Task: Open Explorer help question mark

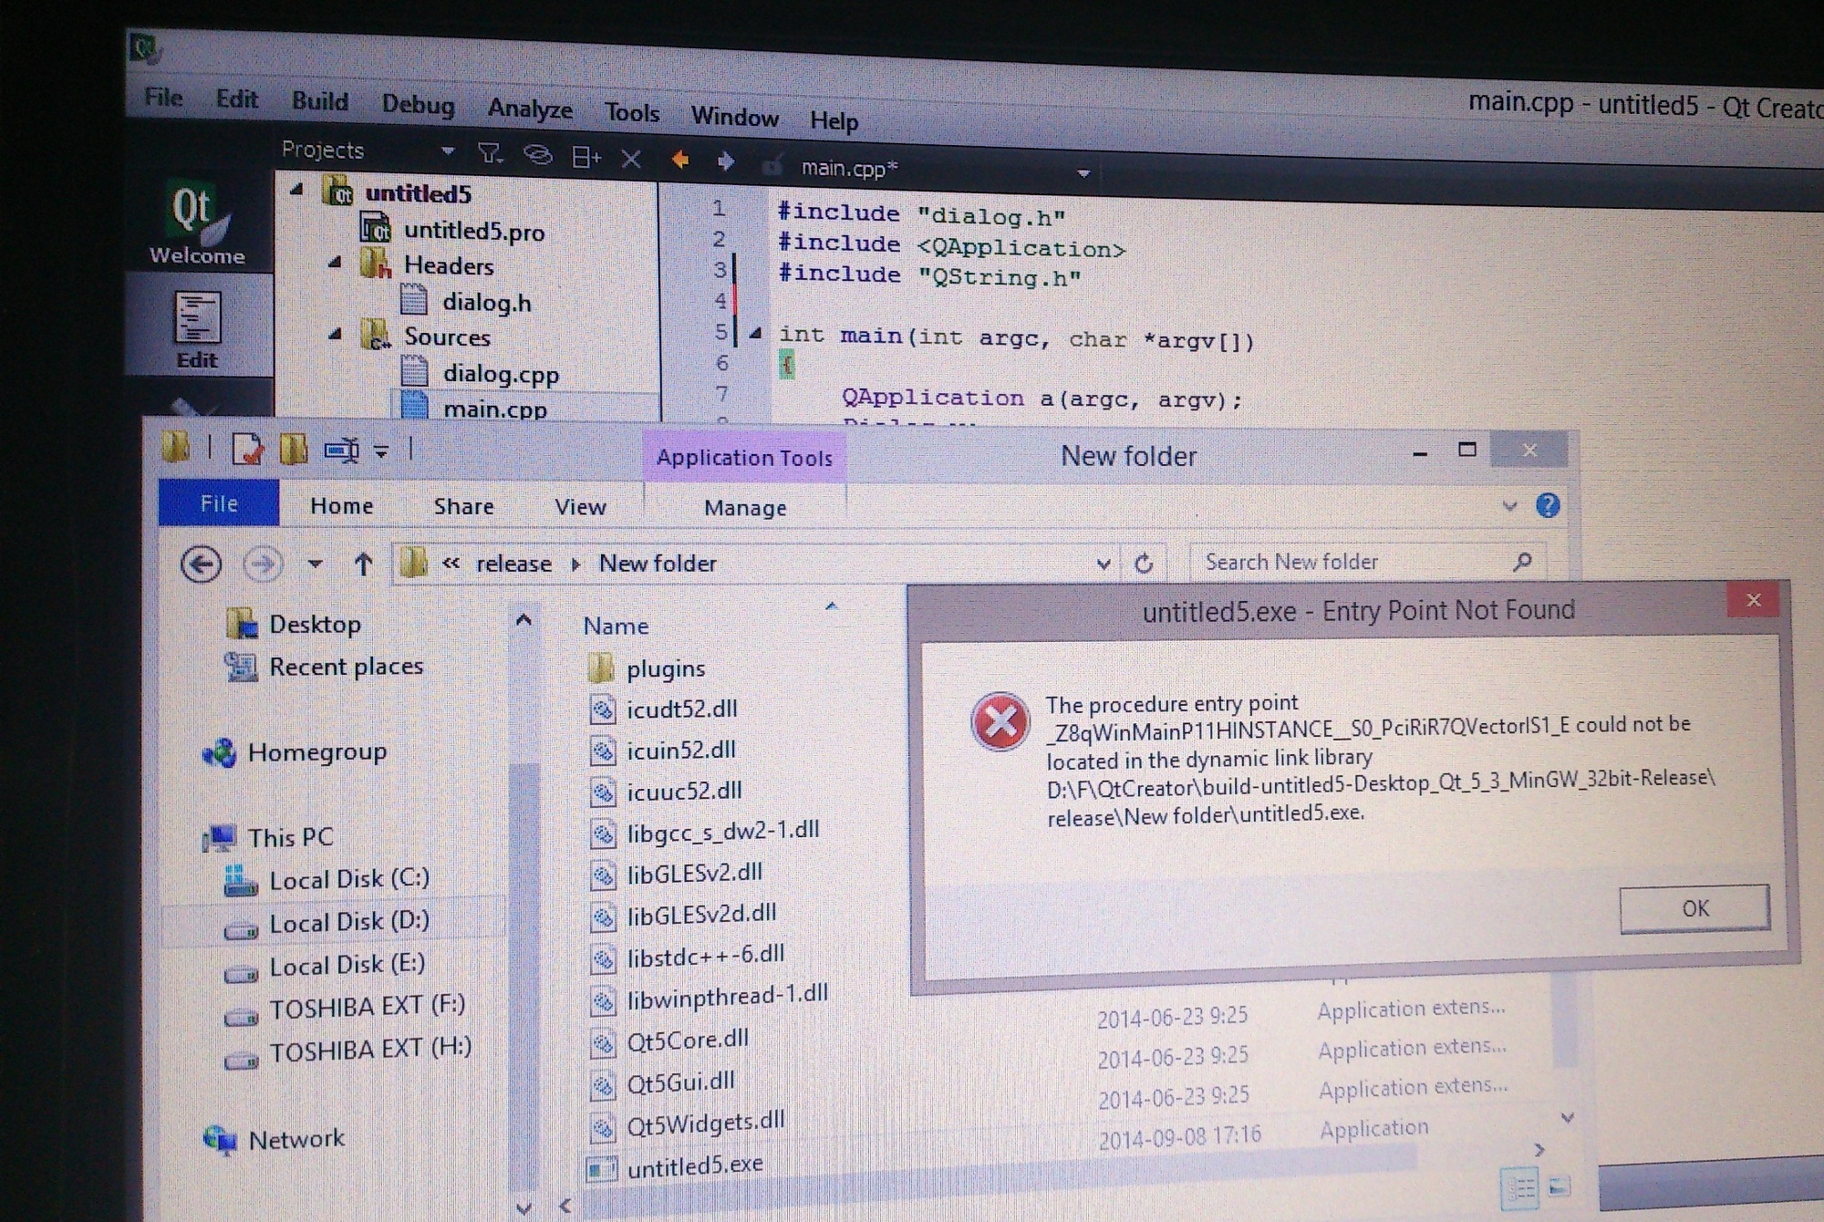Action: tap(1548, 505)
